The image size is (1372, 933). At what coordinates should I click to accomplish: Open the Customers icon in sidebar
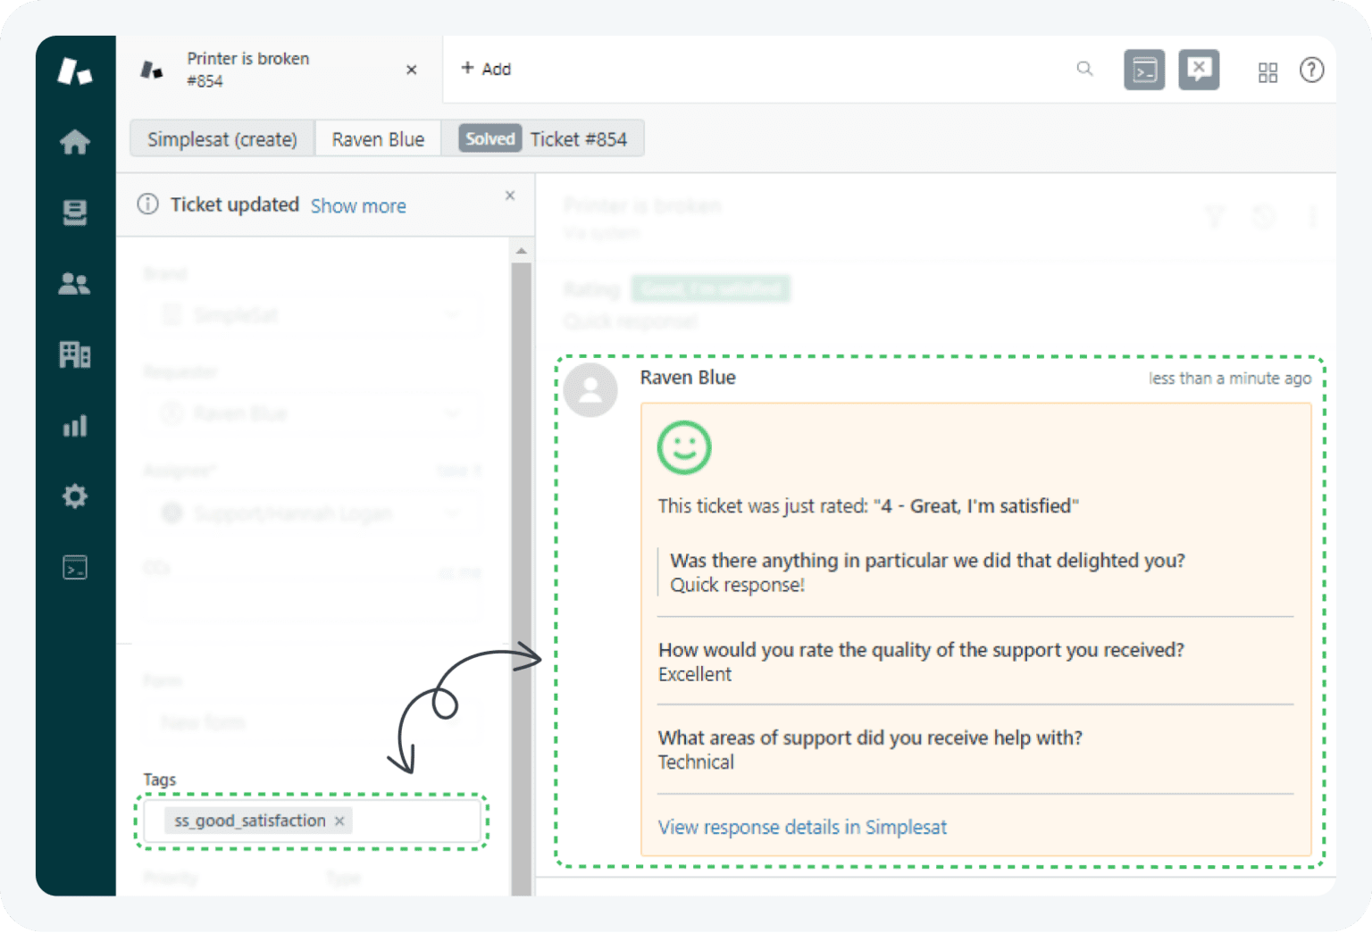tap(75, 283)
